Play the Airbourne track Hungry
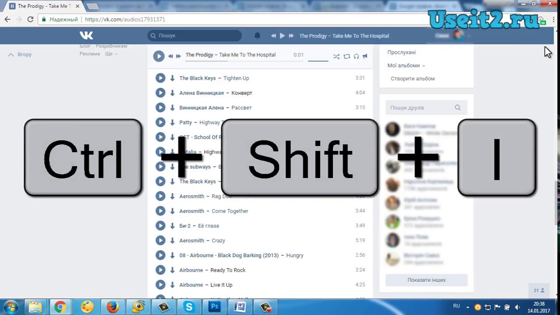Image resolution: width=560 pixels, height=315 pixels. click(x=160, y=255)
